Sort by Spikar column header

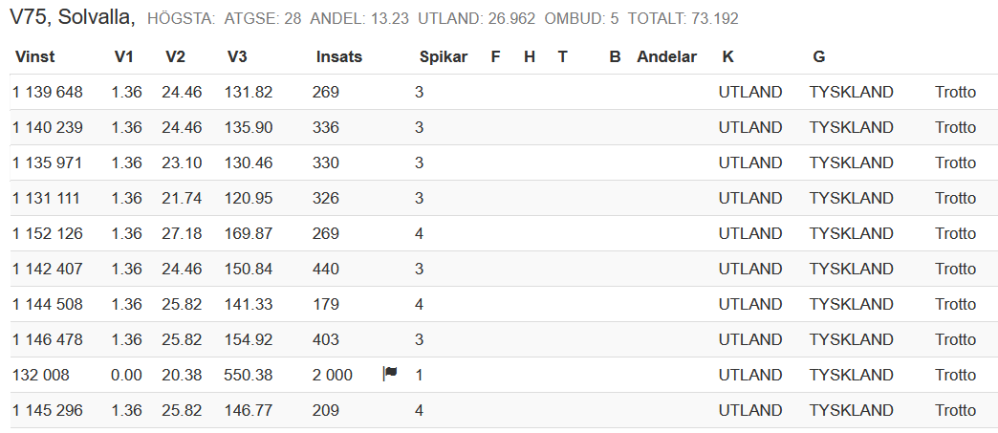444,56
